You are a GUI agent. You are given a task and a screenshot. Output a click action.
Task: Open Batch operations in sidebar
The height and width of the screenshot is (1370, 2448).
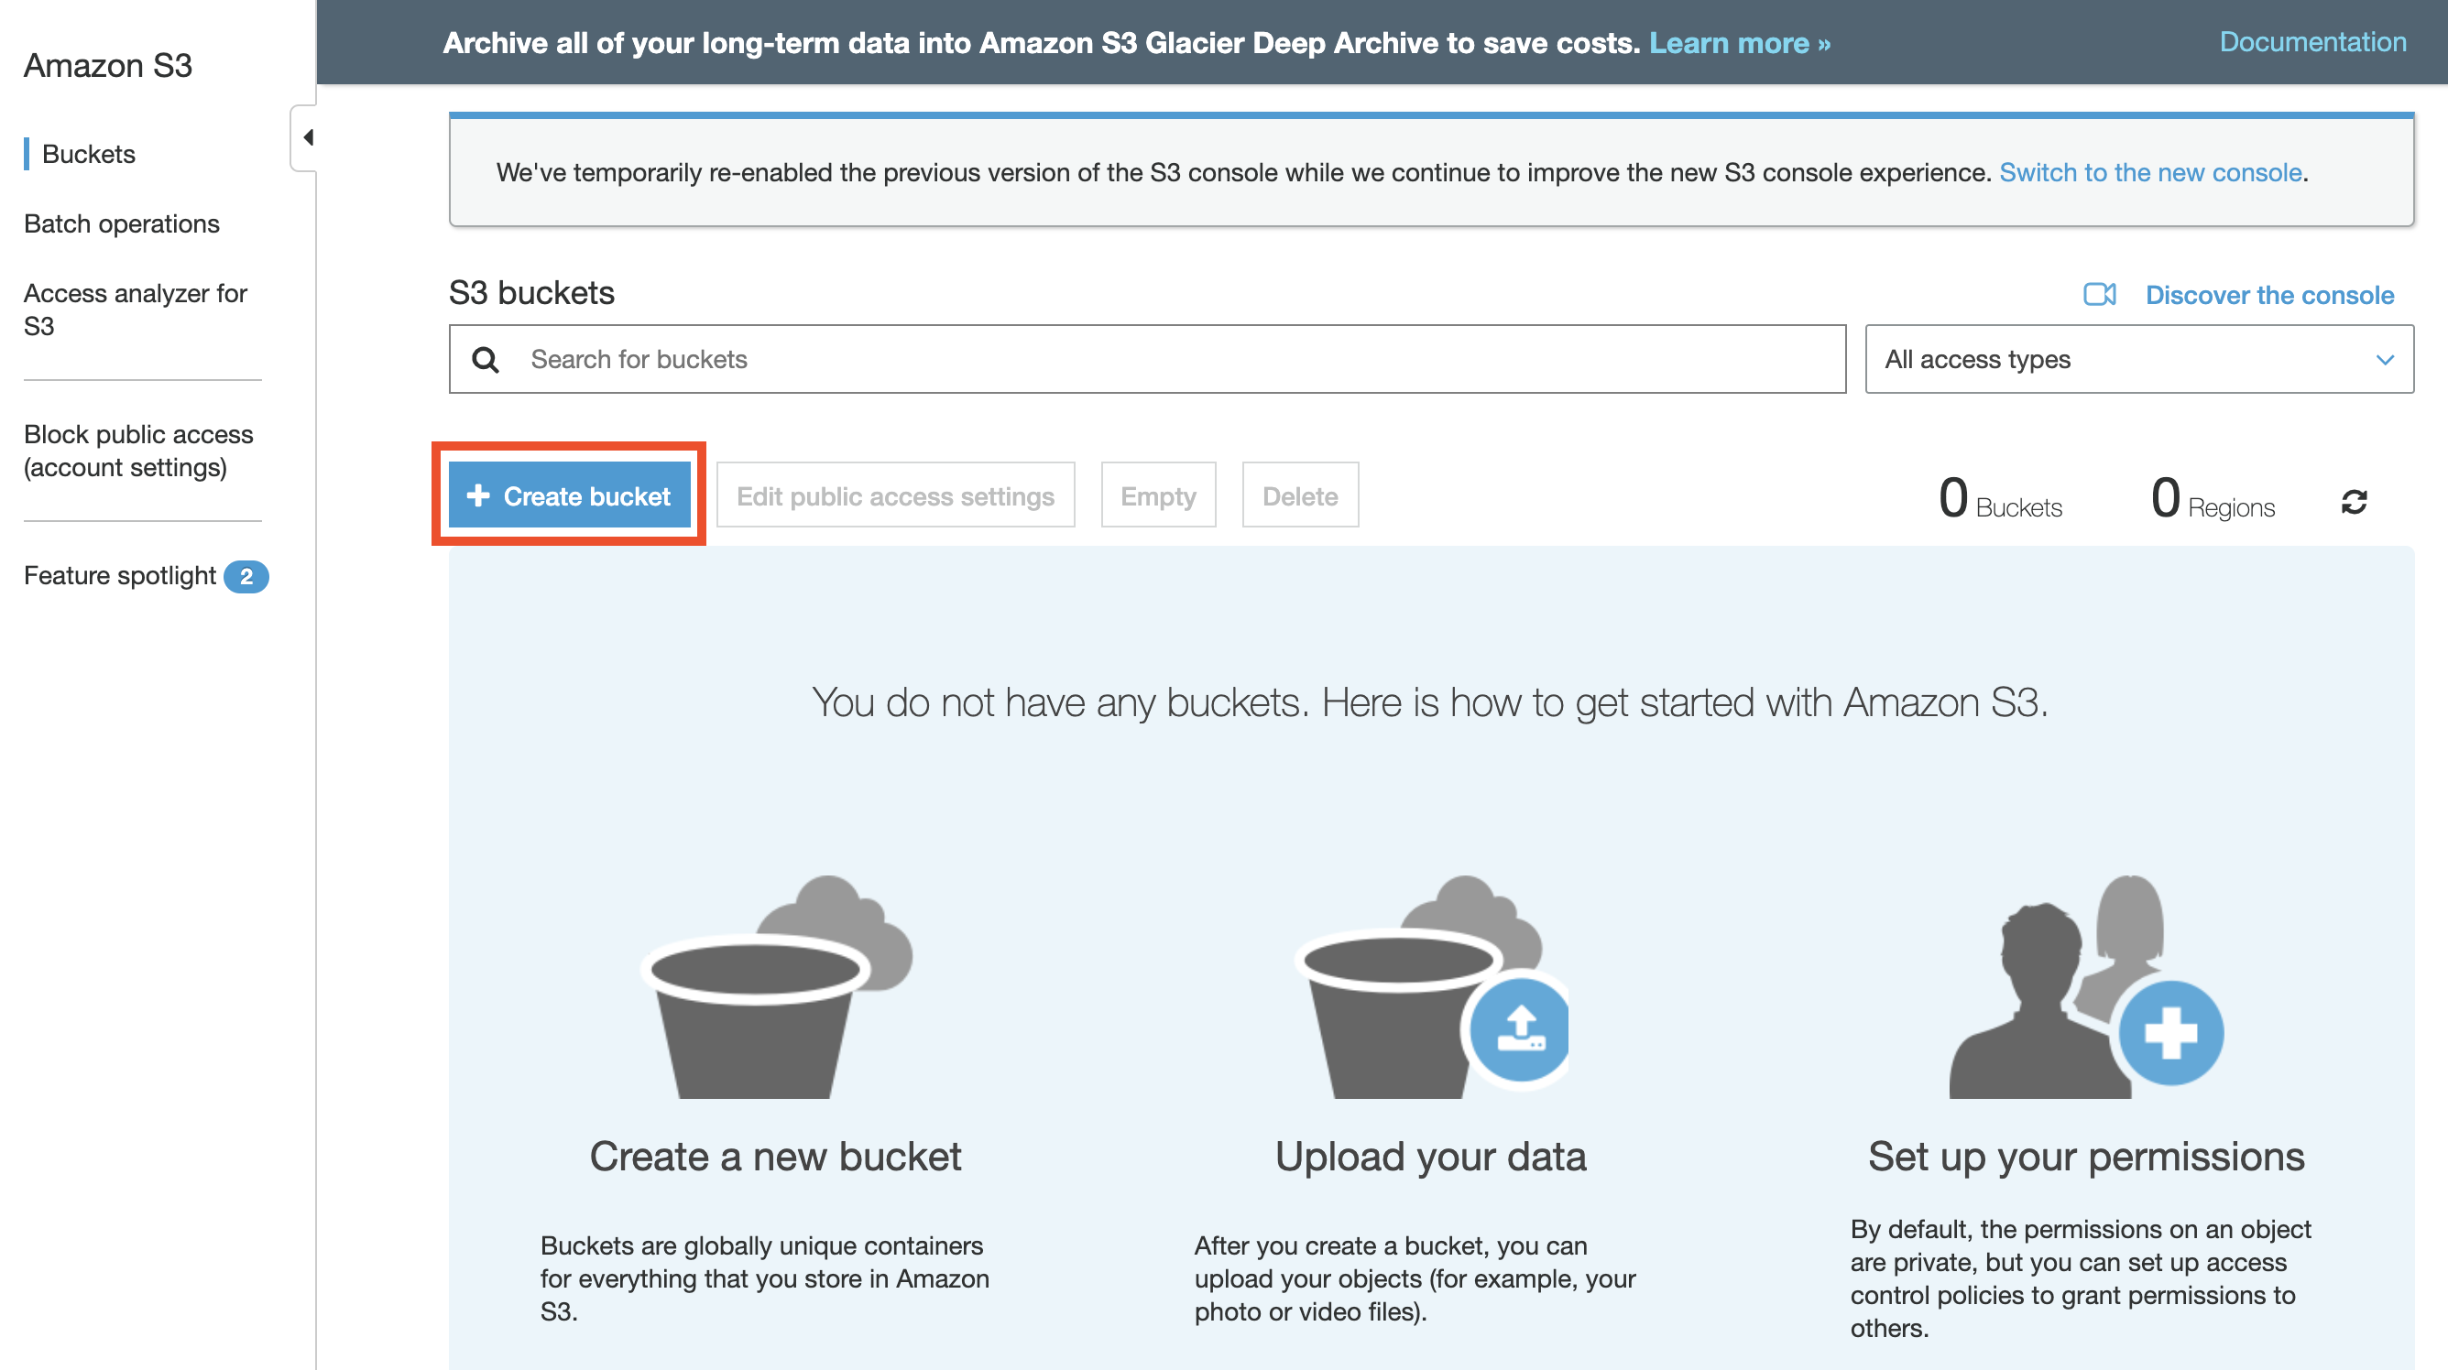pos(122,223)
